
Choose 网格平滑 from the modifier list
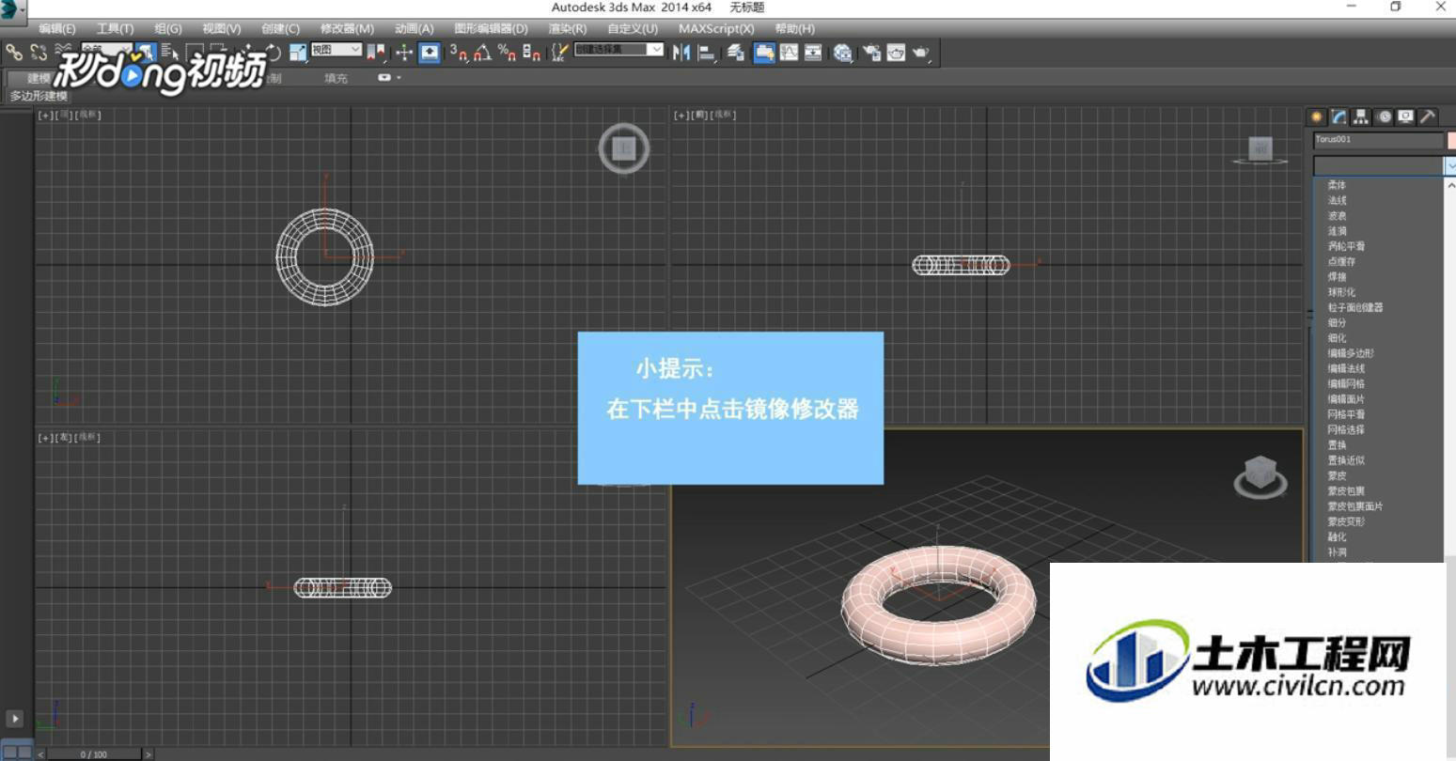tap(1346, 414)
